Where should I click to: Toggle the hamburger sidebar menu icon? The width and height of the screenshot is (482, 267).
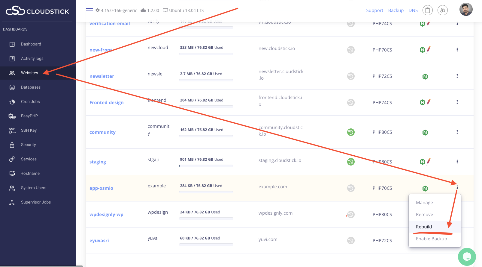[x=89, y=10]
